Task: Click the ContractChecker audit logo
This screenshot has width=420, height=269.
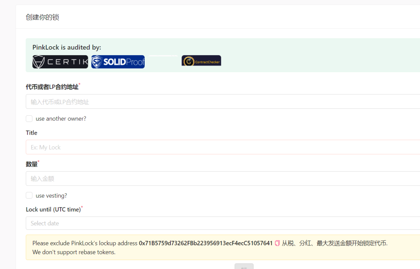Action: (x=201, y=61)
